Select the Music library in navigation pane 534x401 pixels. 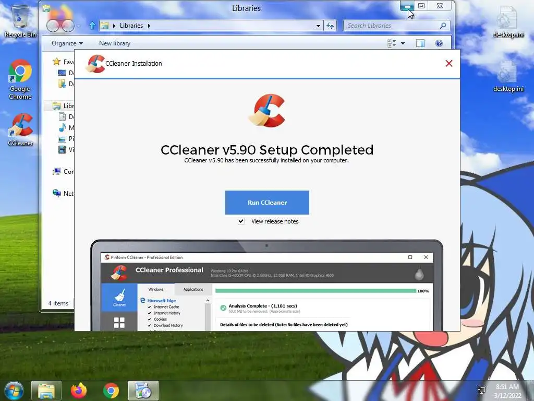coord(66,127)
